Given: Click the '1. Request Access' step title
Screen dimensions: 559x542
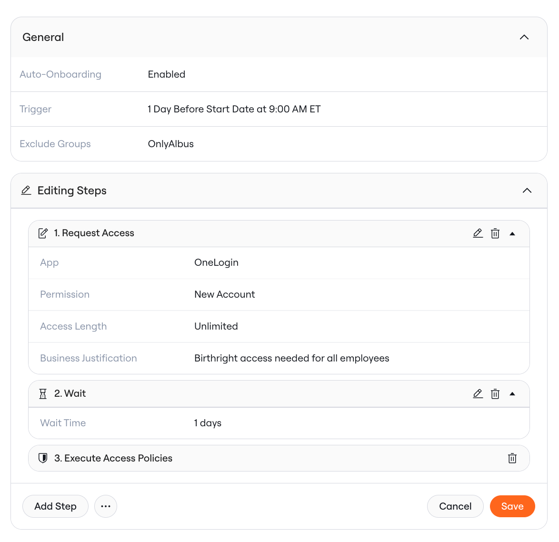Looking at the screenshot, I should tap(94, 233).
